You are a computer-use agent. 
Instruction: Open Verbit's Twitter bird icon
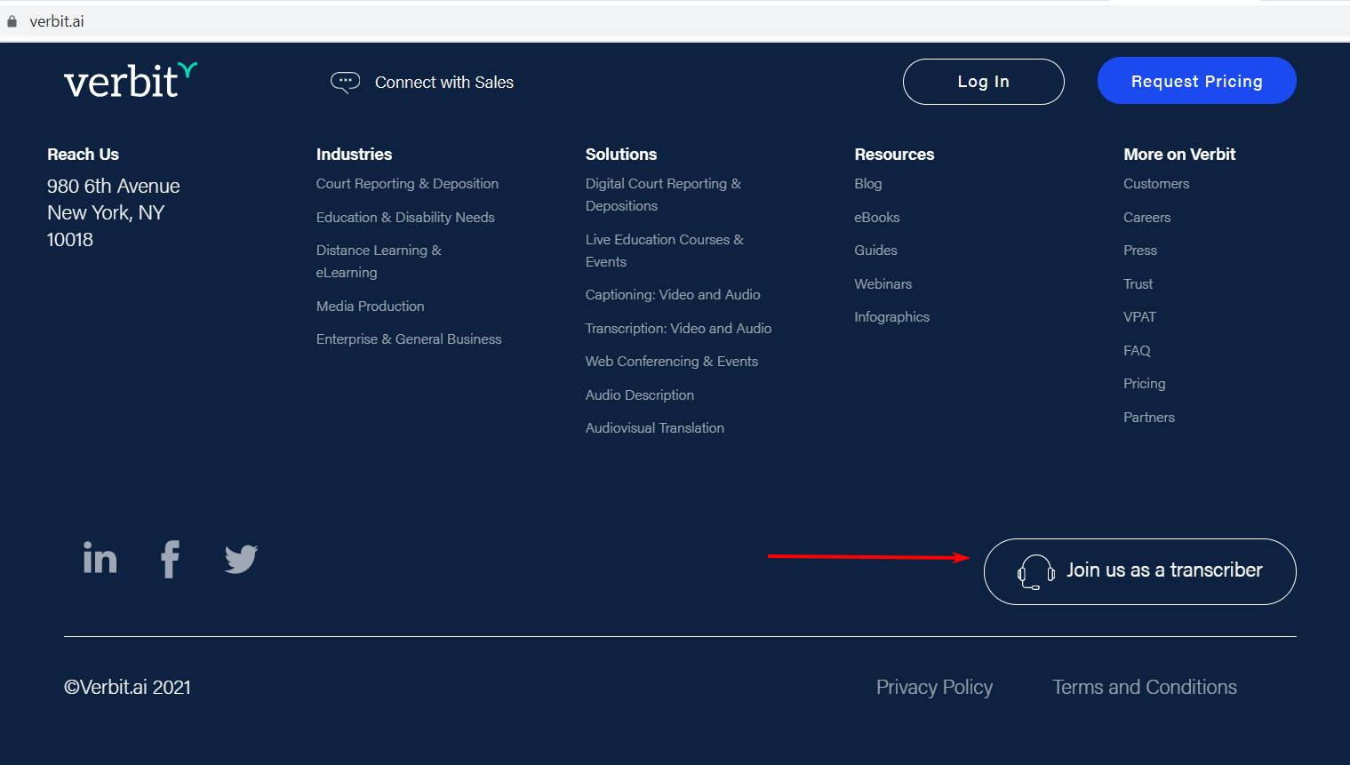[241, 559]
